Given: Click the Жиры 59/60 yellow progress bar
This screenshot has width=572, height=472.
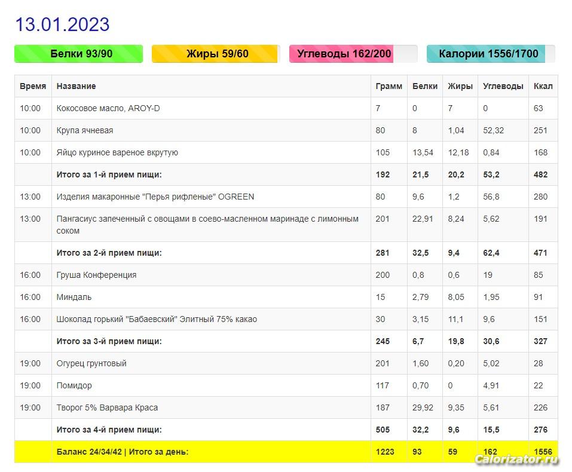Looking at the screenshot, I should (215, 54).
